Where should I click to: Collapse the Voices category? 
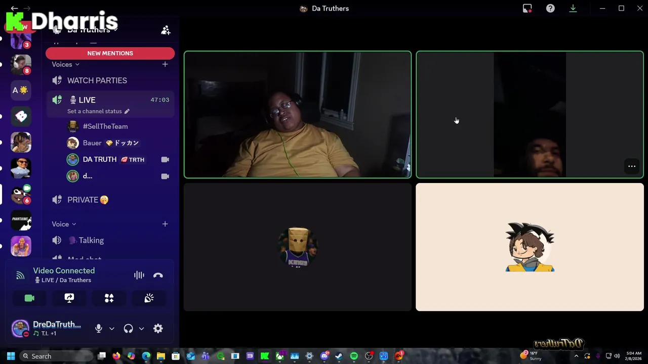[65, 64]
